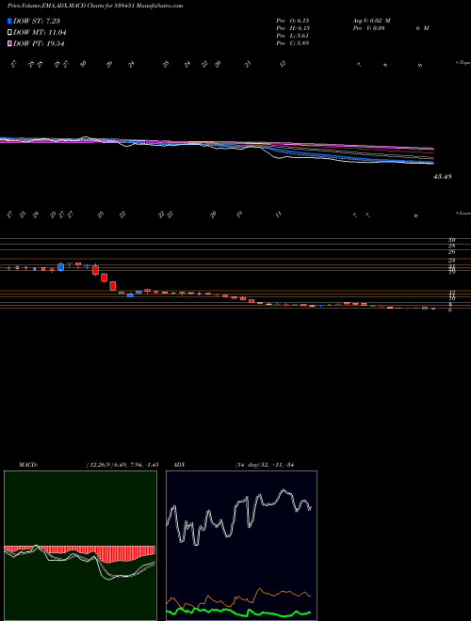471x621 pixels.
Task: Click the price axis label 30
Action: [x=451, y=240]
